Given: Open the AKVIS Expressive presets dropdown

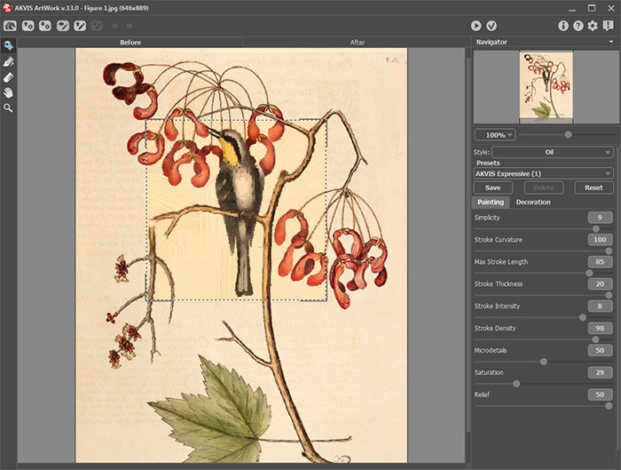Looking at the screenshot, I should (543, 173).
